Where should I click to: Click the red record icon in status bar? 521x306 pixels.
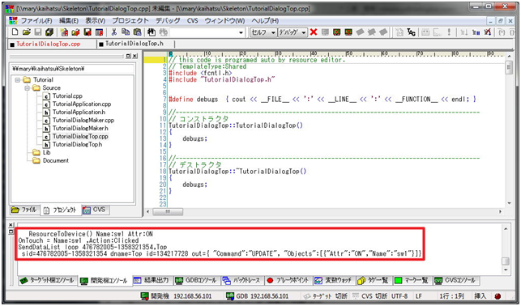point(498,296)
